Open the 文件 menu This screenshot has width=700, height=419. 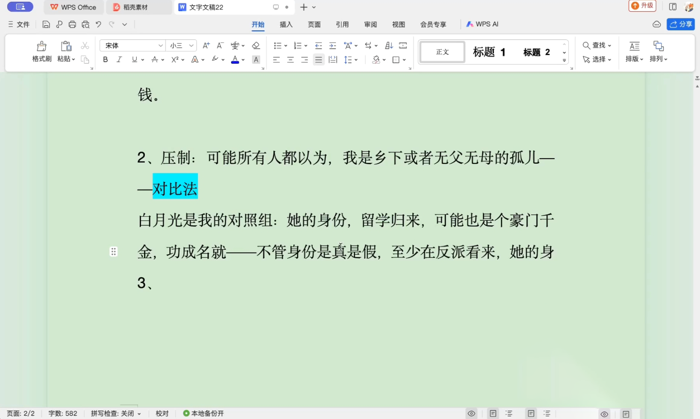tap(19, 24)
